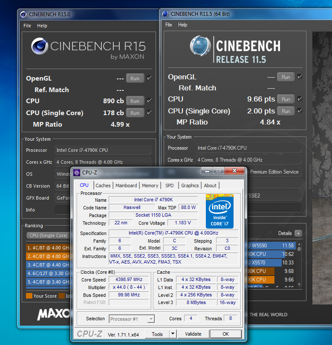Run the CPU test in Cinebench R11.5
Image resolution: width=332 pixels, height=345 pixels.
pos(286,99)
